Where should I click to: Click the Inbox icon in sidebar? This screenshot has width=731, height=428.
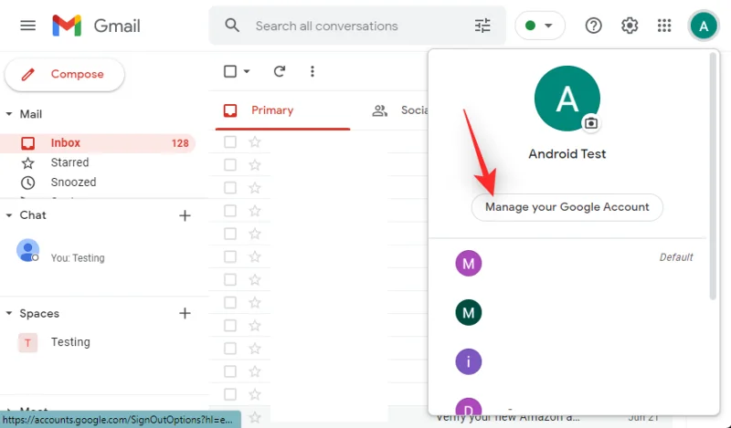click(28, 143)
